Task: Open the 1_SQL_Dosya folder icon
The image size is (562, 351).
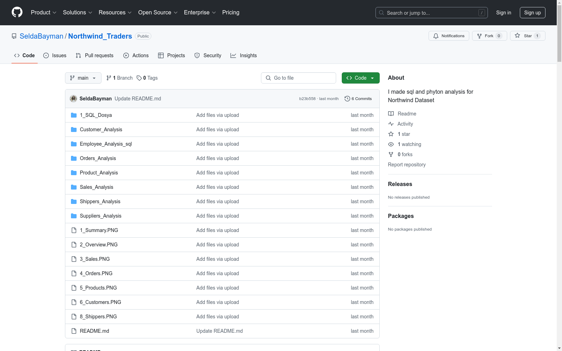Action: [74, 115]
